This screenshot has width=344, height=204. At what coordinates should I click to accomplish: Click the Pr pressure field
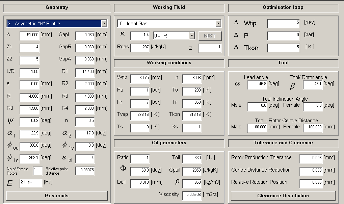140,103
